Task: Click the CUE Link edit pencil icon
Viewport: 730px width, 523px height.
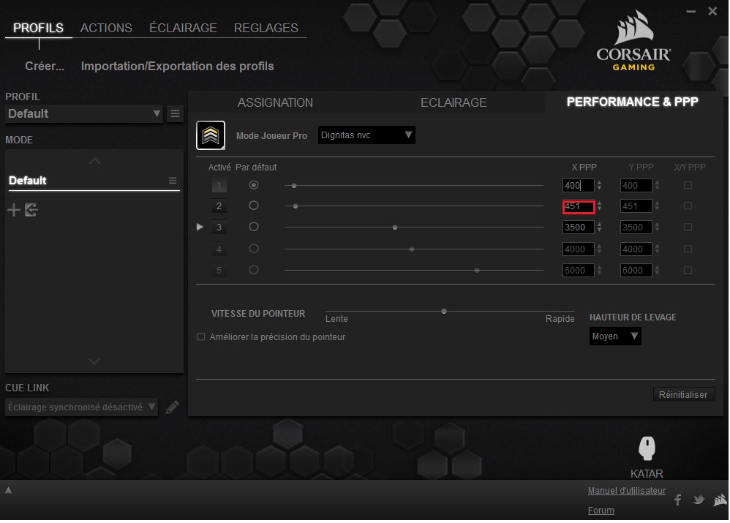Action: [x=173, y=407]
